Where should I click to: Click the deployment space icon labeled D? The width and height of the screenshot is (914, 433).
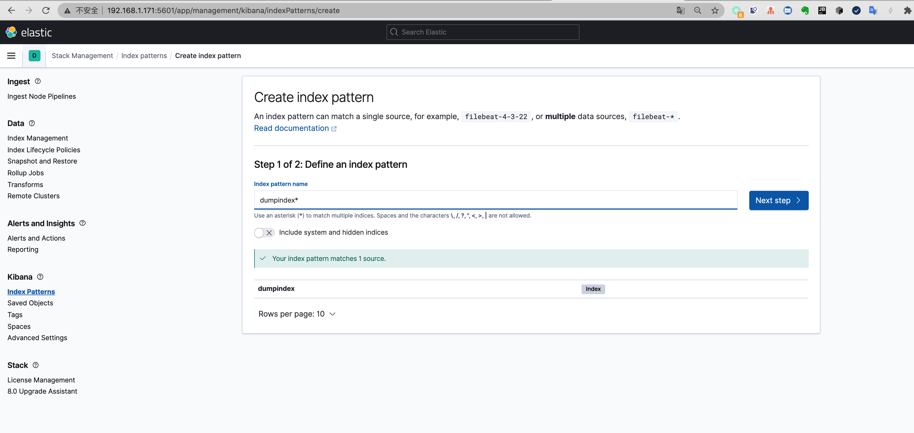coord(34,56)
